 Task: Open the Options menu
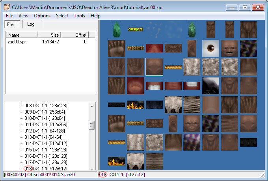(42, 16)
